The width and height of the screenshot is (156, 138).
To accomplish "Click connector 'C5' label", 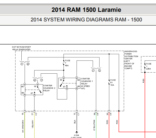I will pos(111,114).
